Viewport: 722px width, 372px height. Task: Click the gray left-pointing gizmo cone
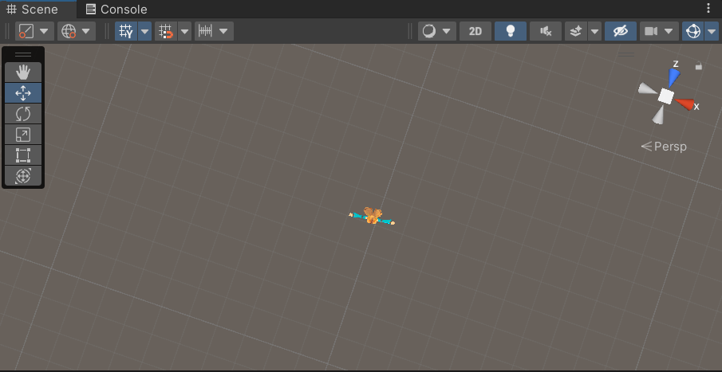tap(647, 88)
